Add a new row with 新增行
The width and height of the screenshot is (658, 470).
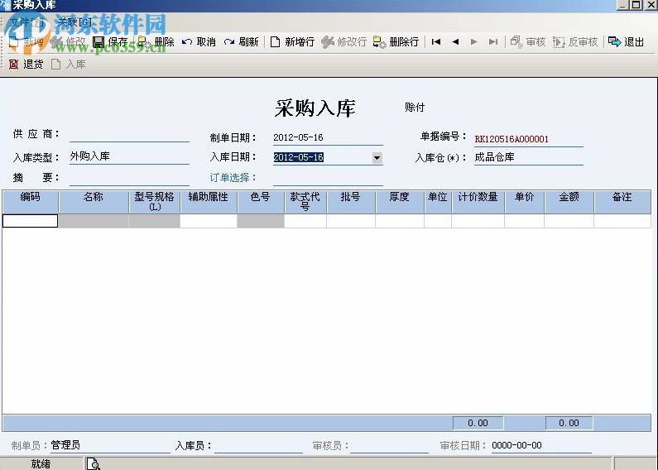292,41
